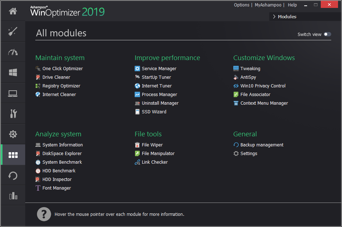342x227 pixels.
Task: Click the Context Menu Manager icon
Action: point(236,103)
